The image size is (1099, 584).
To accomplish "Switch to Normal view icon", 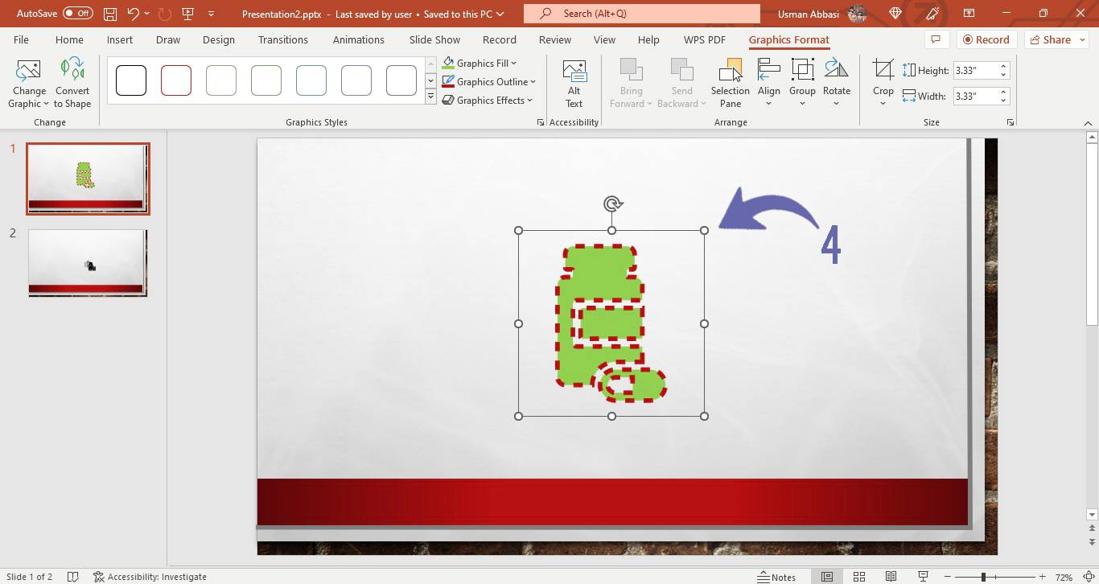I will [827, 577].
